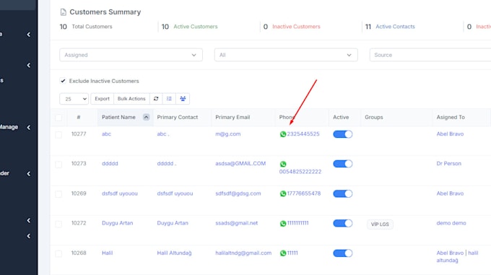The width and height of the screenshot is (491, 275).
Task: Click the Customers Summary document icon
Action: pyautogui.click(x=64, y=12)
